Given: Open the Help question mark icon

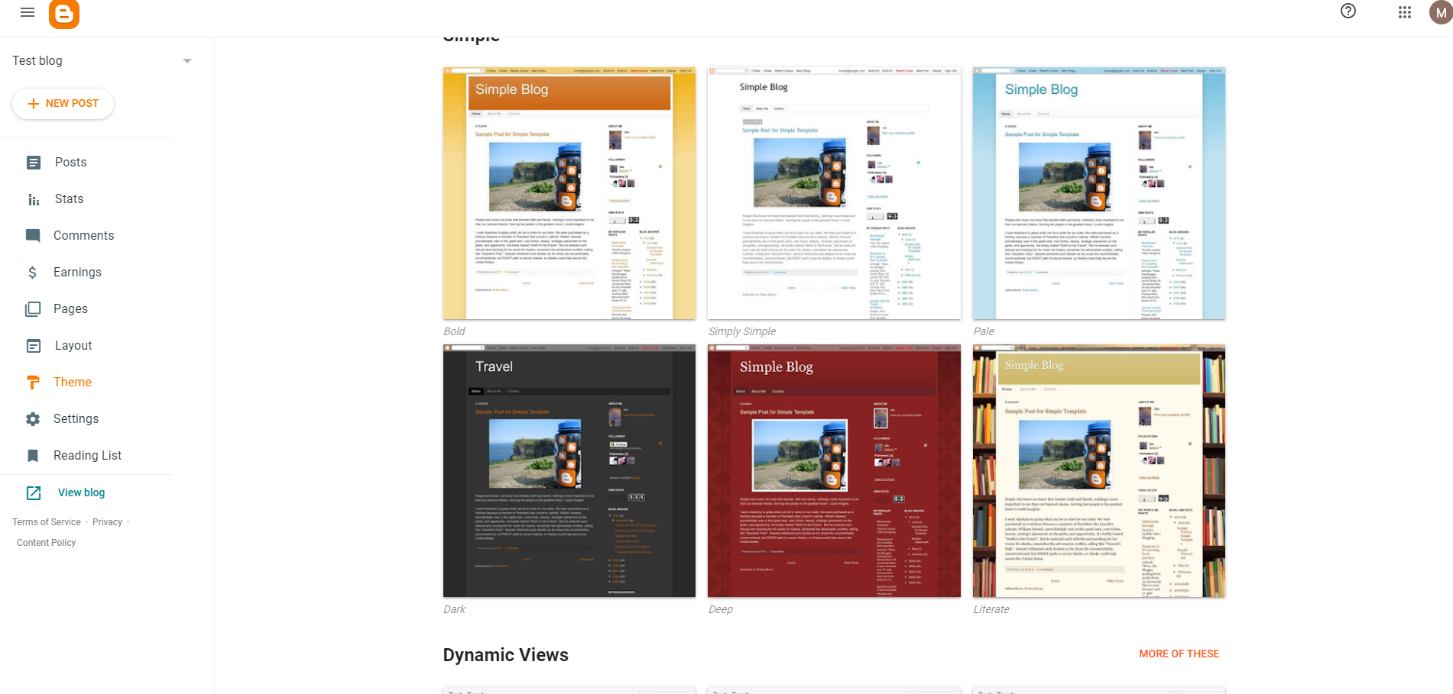Looking at the screenshot, I should pyautogui.click(x=1348, y=11).
